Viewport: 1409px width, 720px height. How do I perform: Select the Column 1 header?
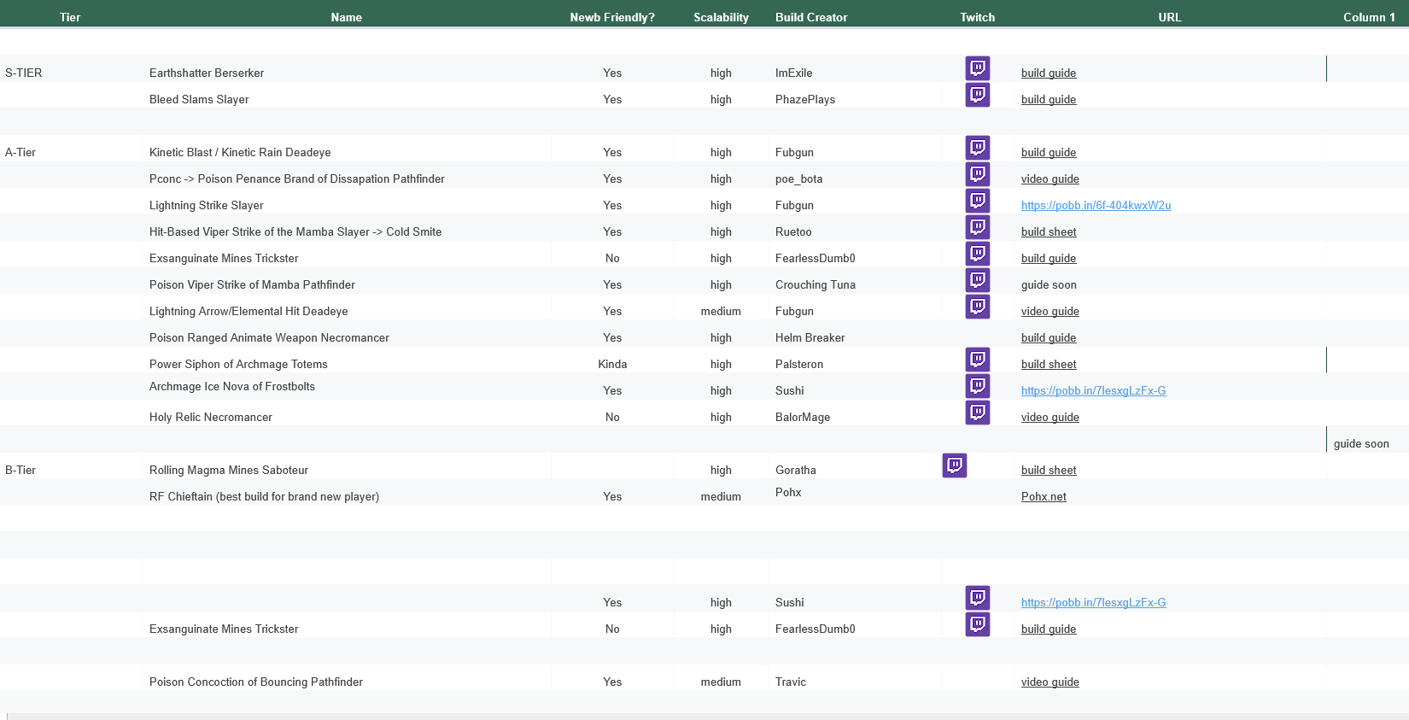(1369, 17)
